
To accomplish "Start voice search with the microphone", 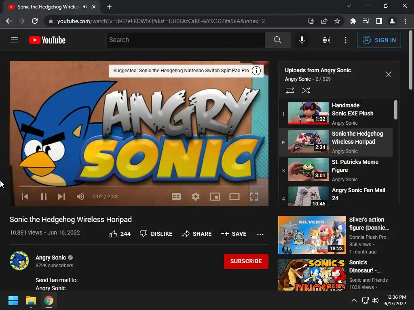I will pos(302,40).
